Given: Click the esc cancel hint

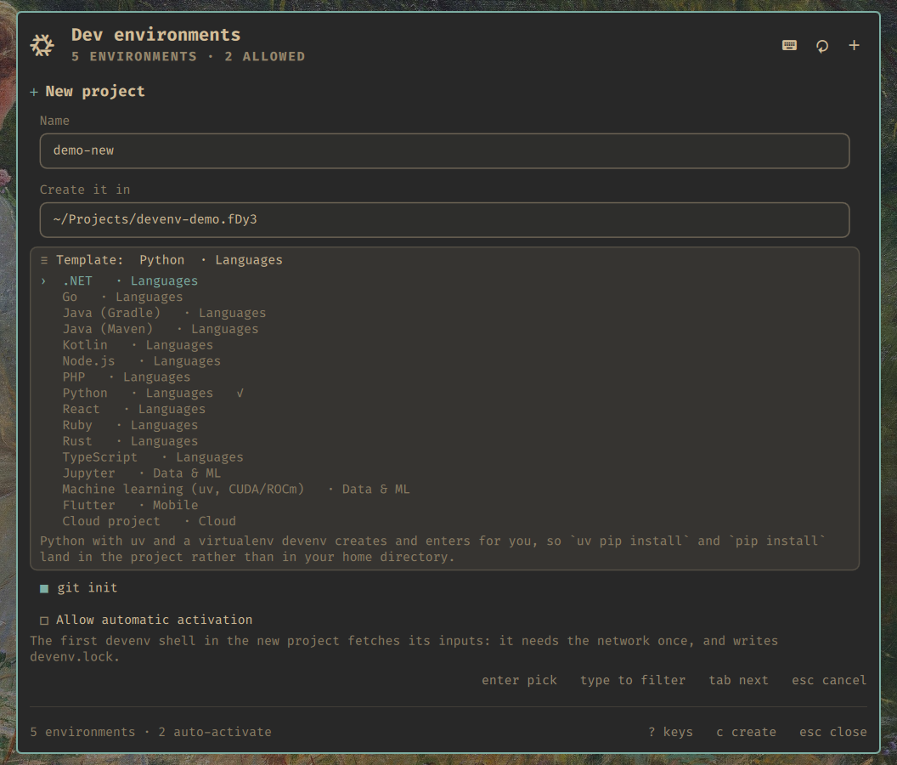Looking at the screenshot, I should (x=829, y=680).
